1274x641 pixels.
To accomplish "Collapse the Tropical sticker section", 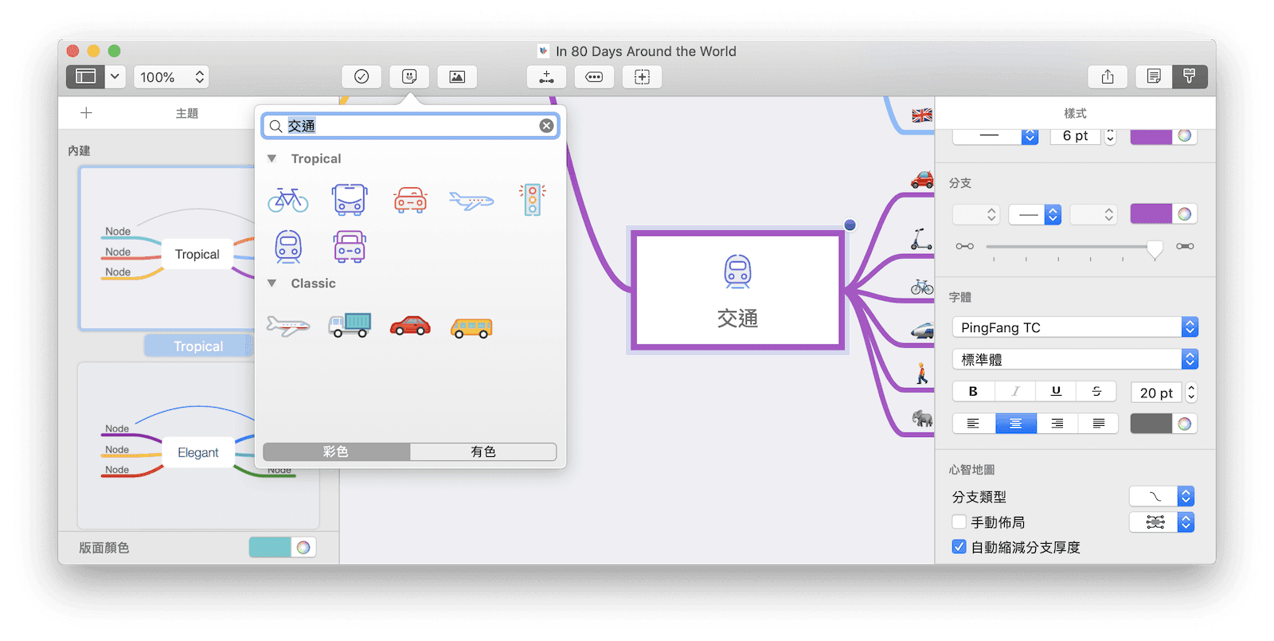I will pos(272,159).
